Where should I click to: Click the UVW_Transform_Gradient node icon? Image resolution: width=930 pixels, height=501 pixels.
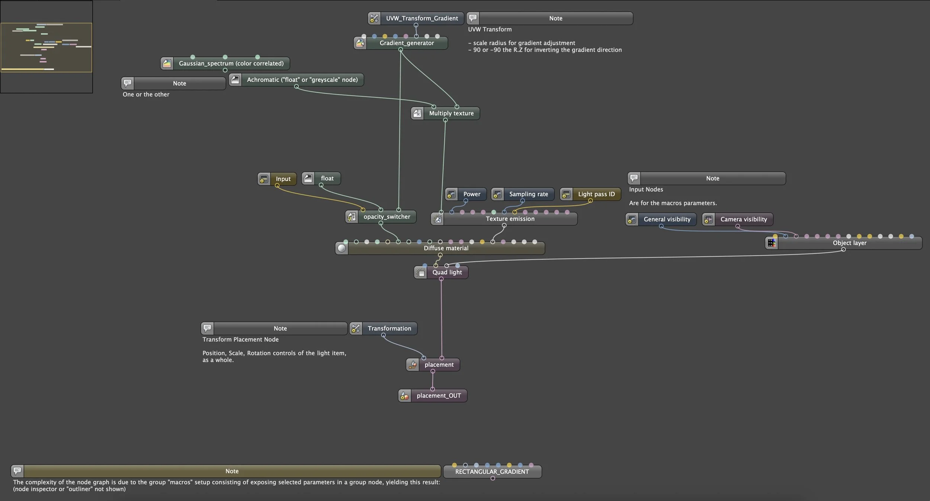point(374,18)
